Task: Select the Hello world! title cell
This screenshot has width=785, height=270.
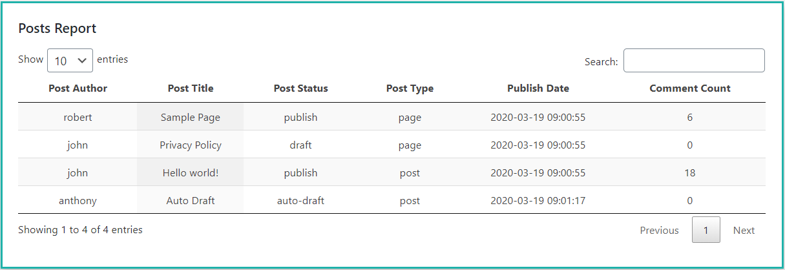Action: 191,172
